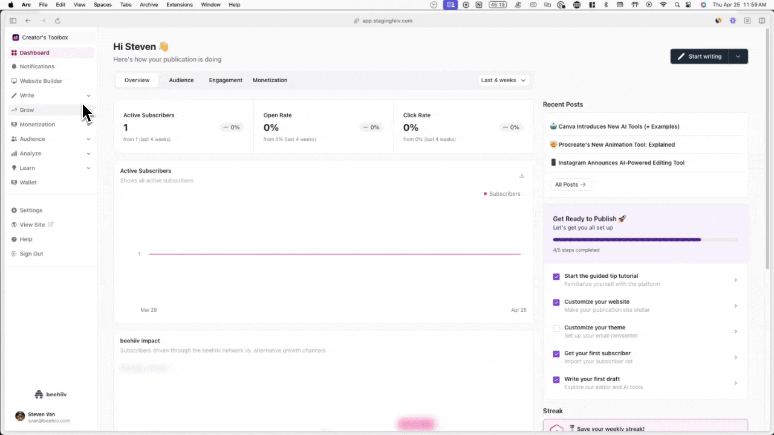Click the Monetization icon in sidebar
The image size is (774, 435).
[x=14, y=124]
